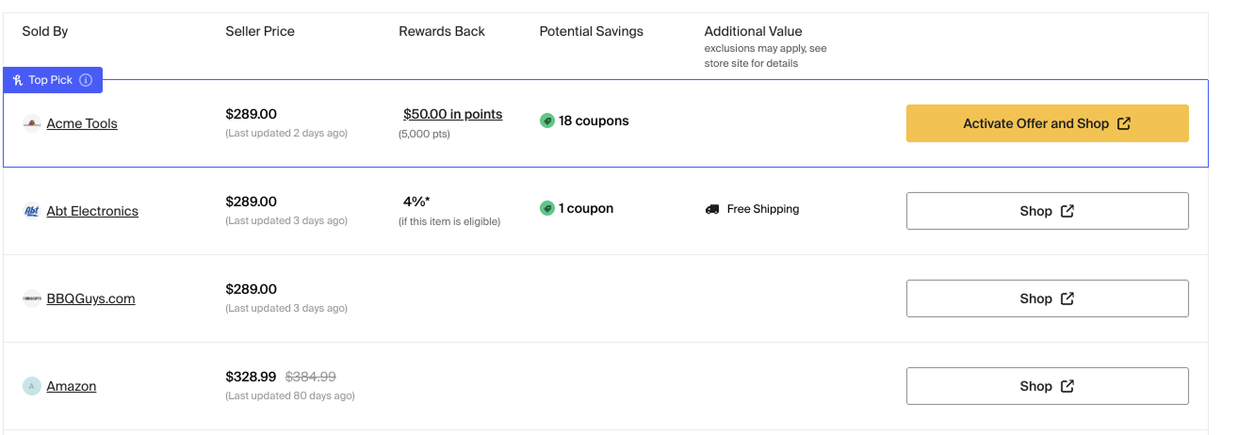Click the green coupon tag beside 1 coupon

[x=546, y=208]
